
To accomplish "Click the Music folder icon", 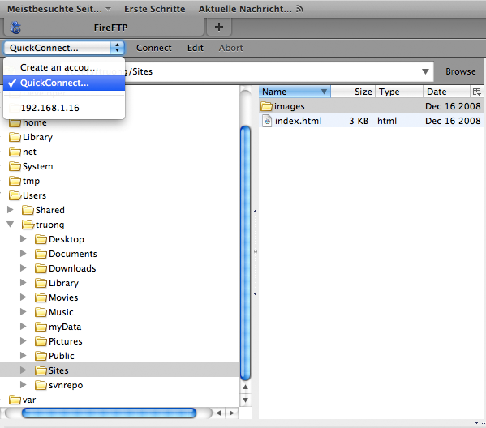I will [x=41, y=312].
